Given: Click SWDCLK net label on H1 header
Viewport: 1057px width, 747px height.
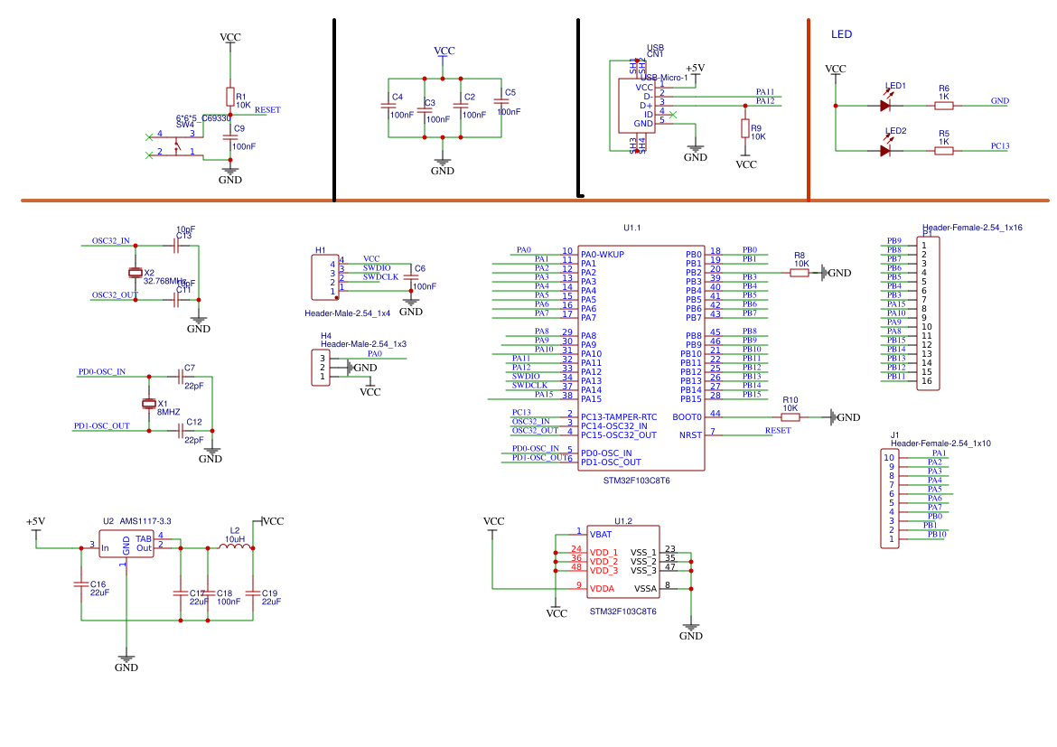Looking at the screenshot, I should [381, 276].
